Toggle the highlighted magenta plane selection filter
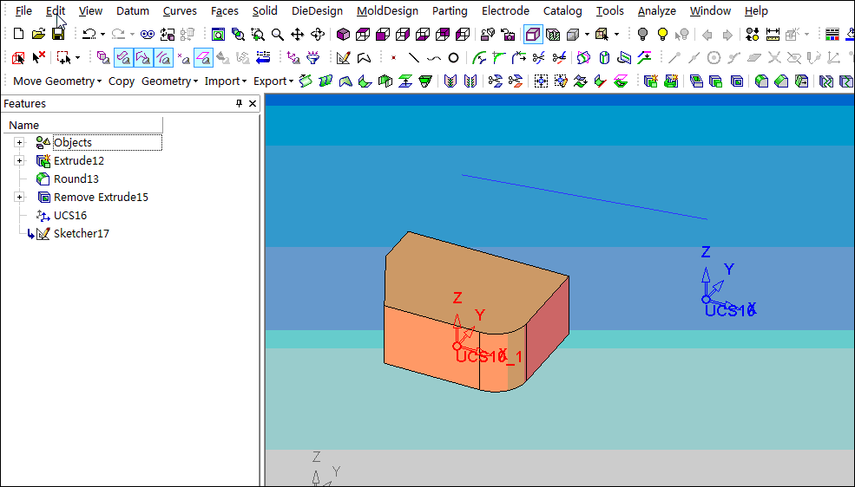This screenshot has width=855, height=487. click(x=203, y=58)
